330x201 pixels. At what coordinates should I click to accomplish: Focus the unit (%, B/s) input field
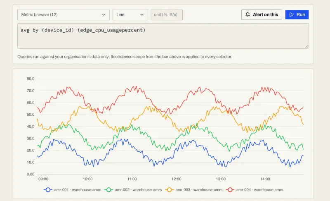pyautogui.click(x=167, y=14)
